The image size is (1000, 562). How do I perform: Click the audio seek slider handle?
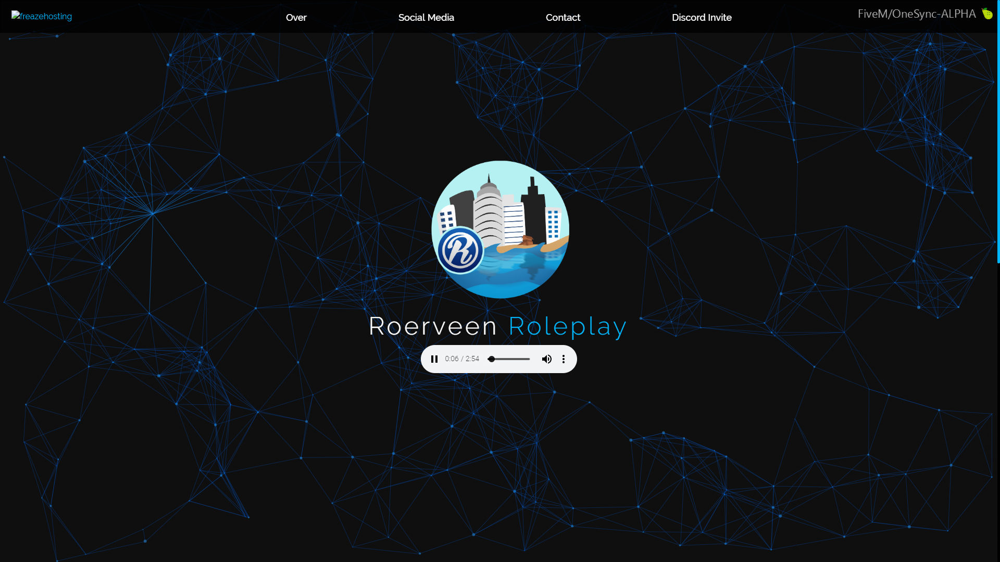[x=491, y=359]
